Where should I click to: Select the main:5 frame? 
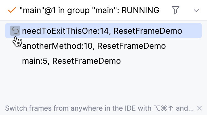tap(103, 61)
